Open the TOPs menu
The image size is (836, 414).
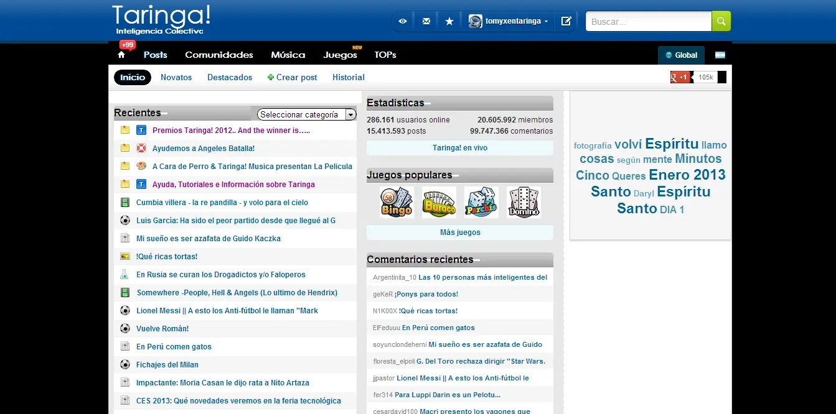pyautogui.click(x=385, y=55)
